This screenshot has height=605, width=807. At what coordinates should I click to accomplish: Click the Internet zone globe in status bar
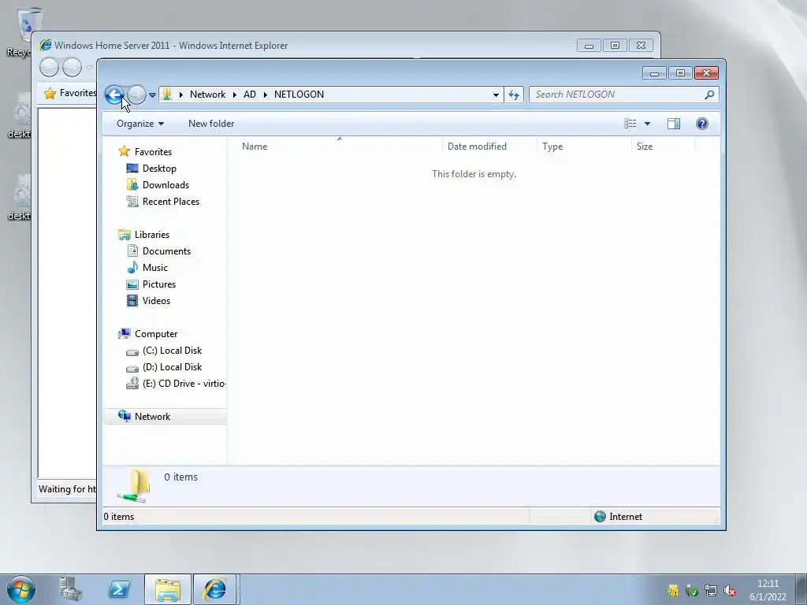click(x=600, y=517)
